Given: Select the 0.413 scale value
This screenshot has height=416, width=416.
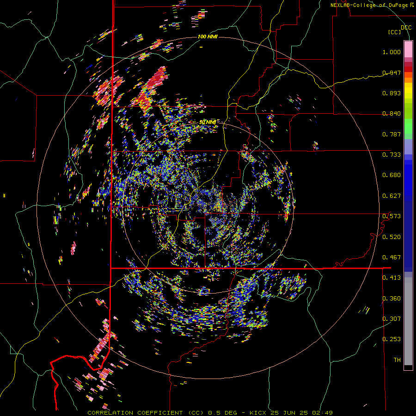Looking at the screenshot, I should coord(392,278).
